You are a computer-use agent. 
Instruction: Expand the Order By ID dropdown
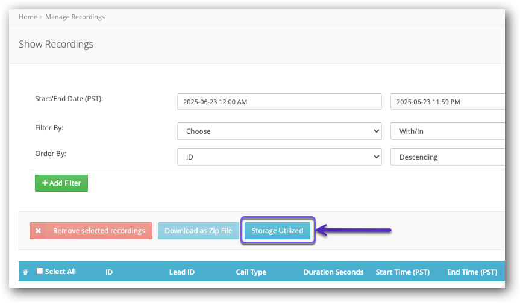tap(279, 157)
